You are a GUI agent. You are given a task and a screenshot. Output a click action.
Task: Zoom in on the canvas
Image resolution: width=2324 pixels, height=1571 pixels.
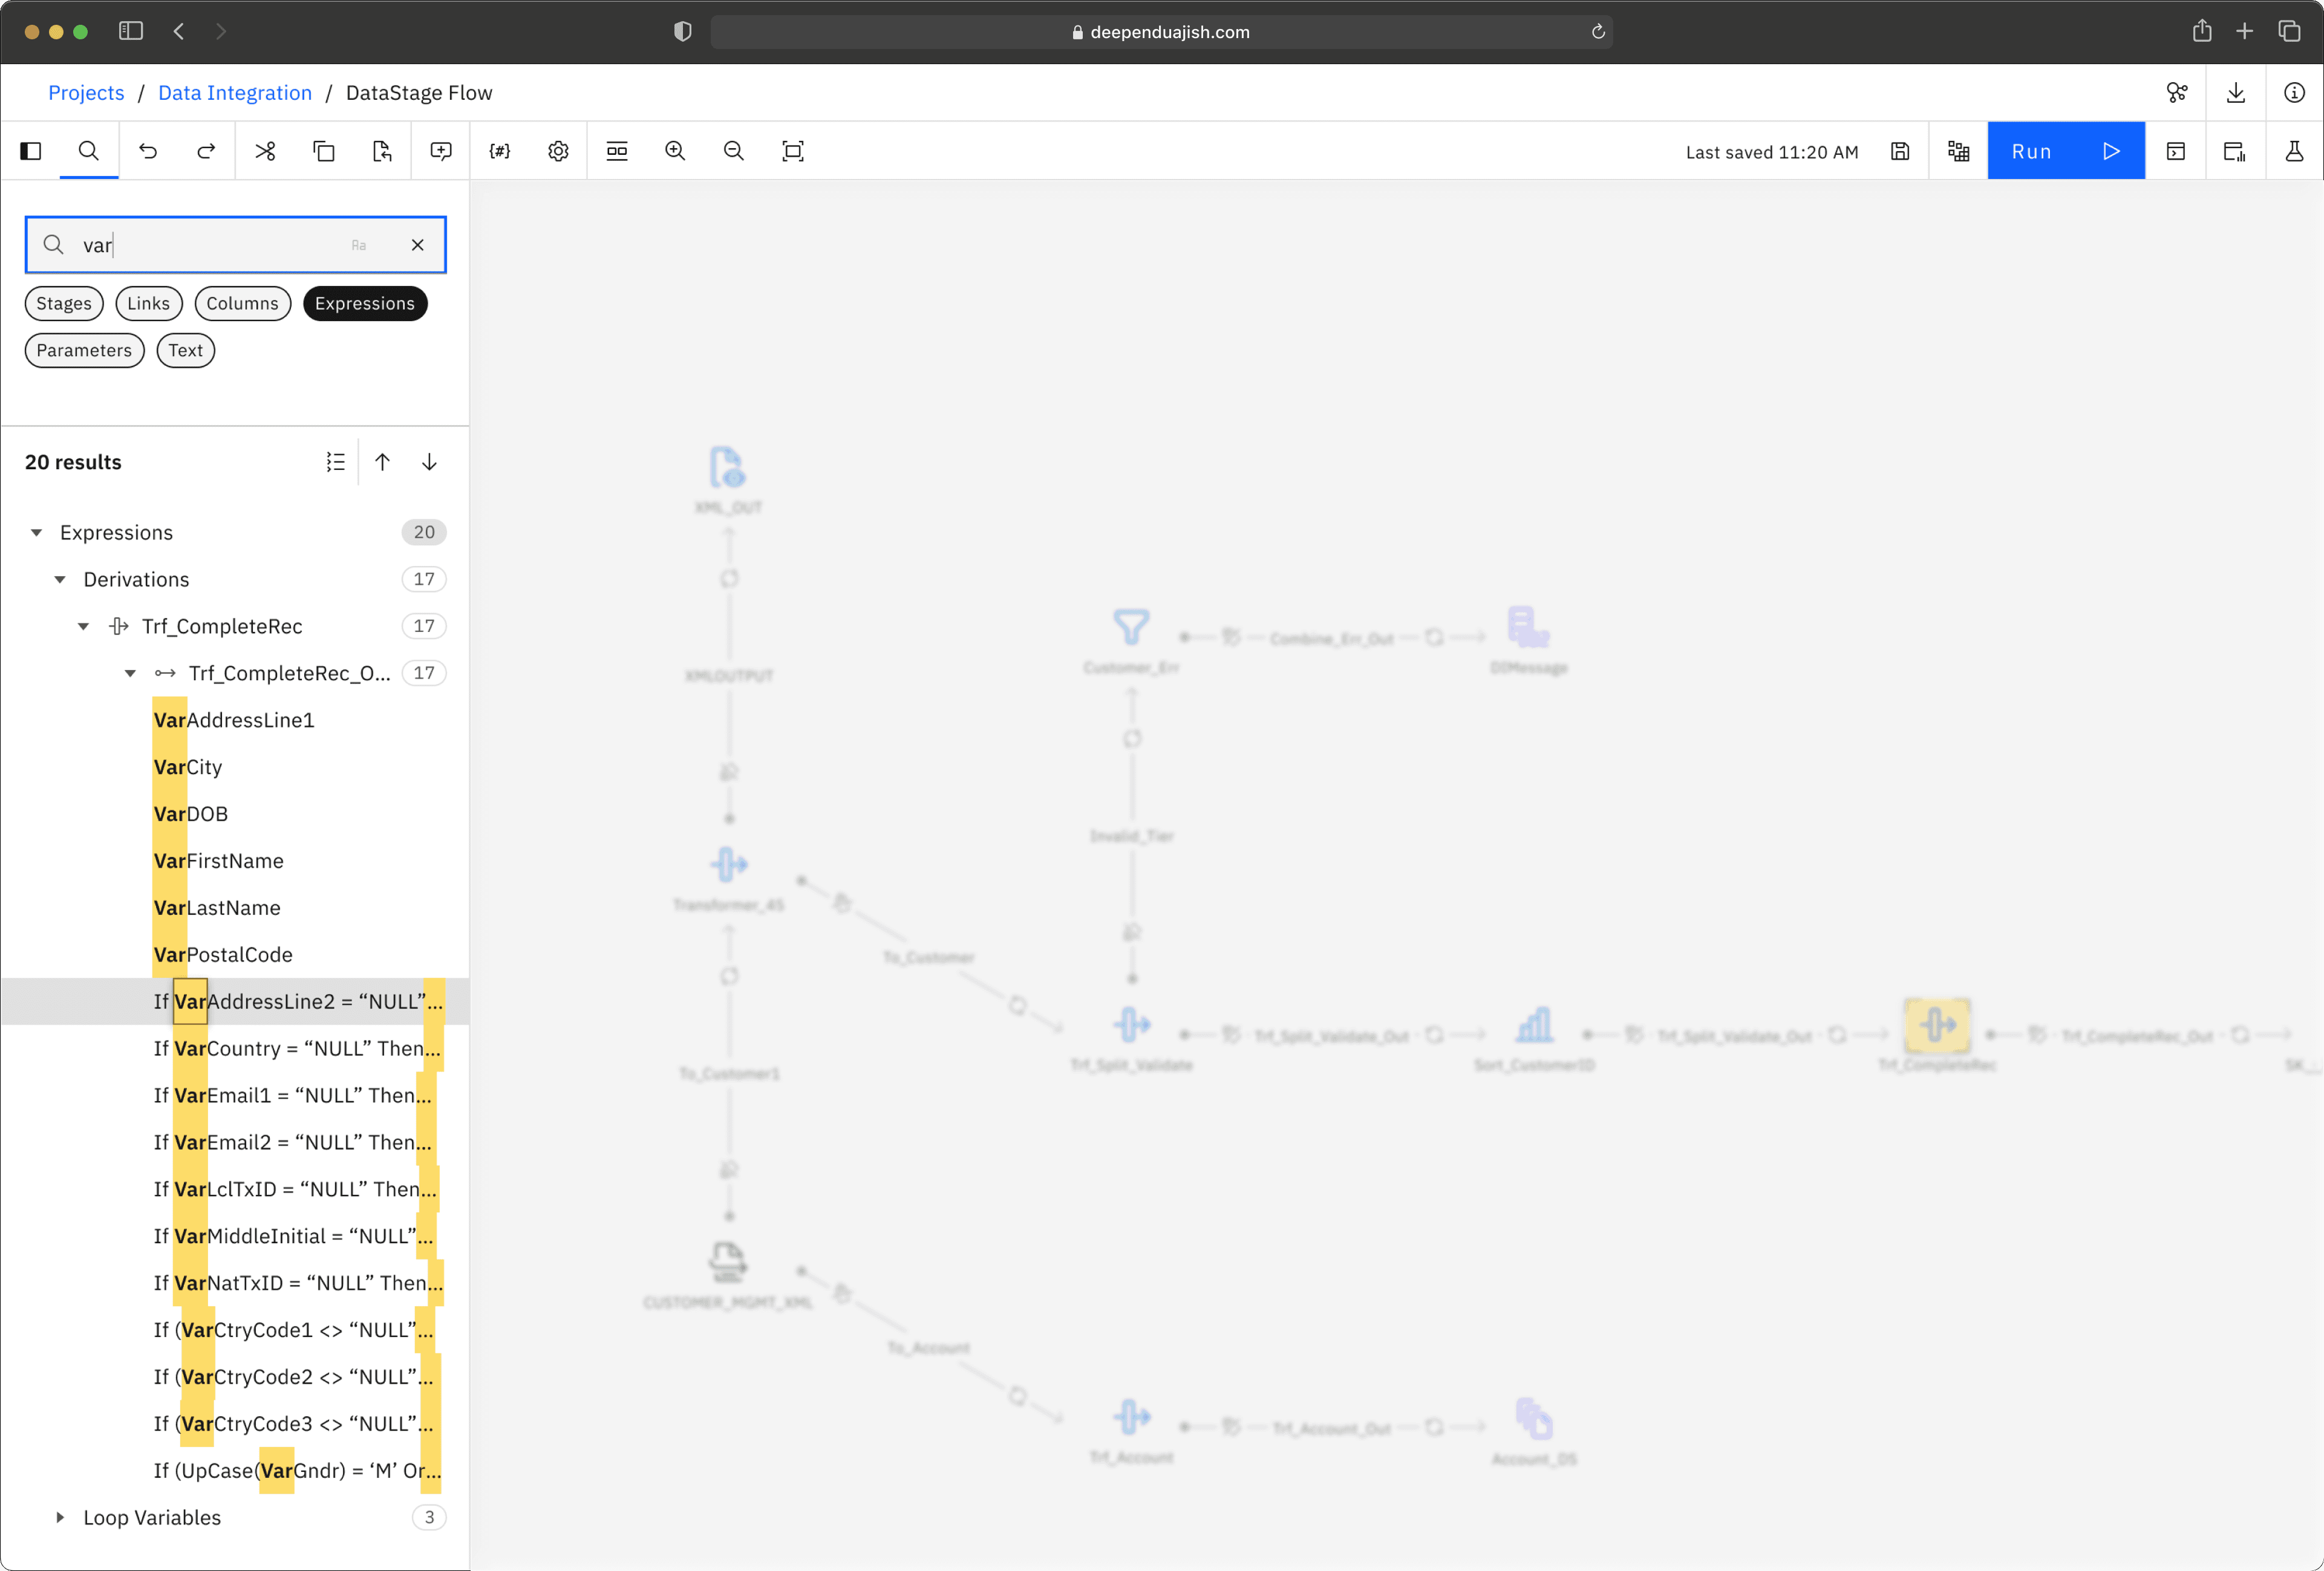pyautogui.click(x=675, y=151)
